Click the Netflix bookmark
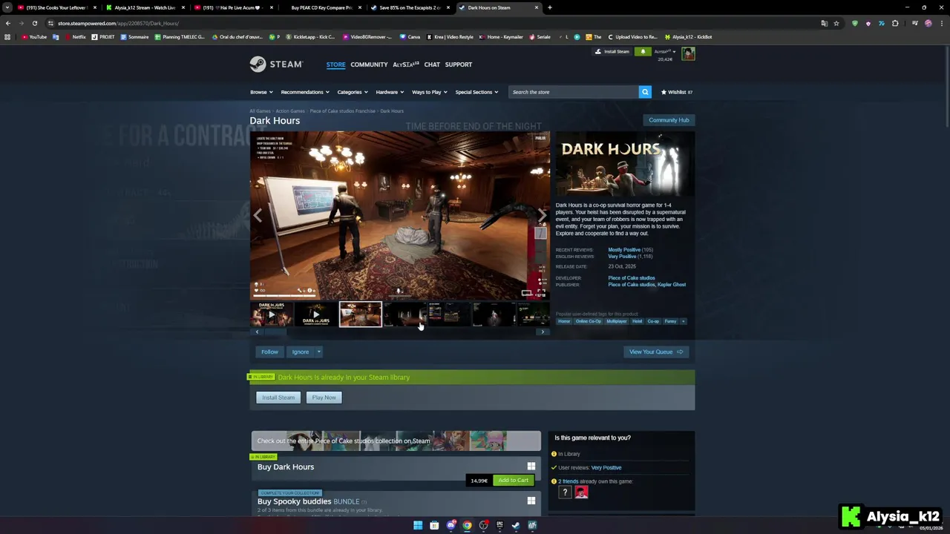This screenshot has width=950, height=534. (x=75, y=36)
